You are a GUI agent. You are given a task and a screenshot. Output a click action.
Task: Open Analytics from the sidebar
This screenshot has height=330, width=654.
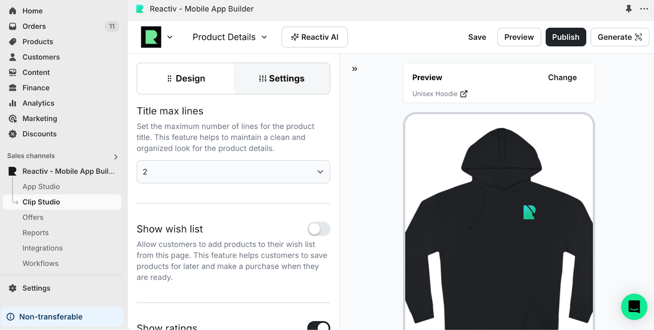(38, 103)
